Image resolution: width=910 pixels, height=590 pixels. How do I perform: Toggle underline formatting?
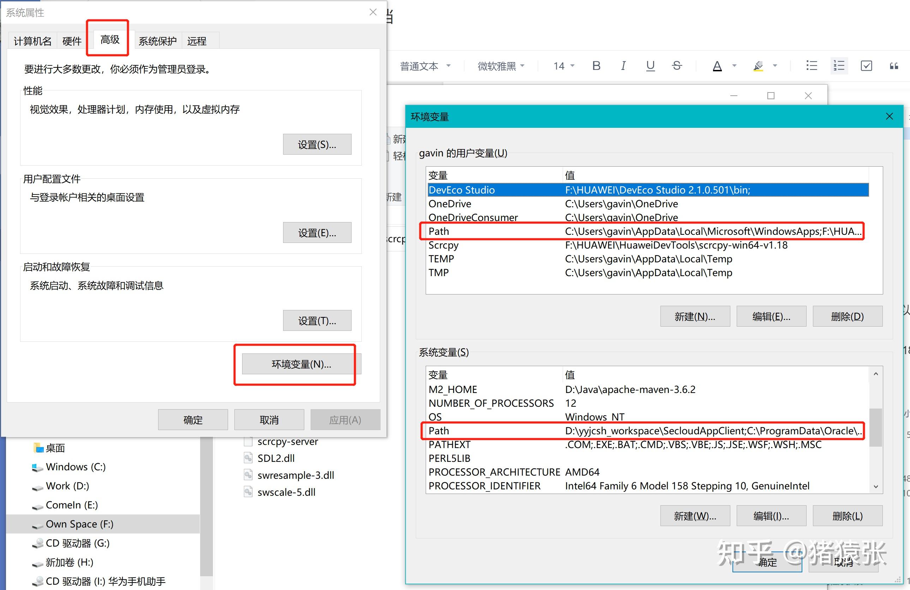(x=650, y=65)
